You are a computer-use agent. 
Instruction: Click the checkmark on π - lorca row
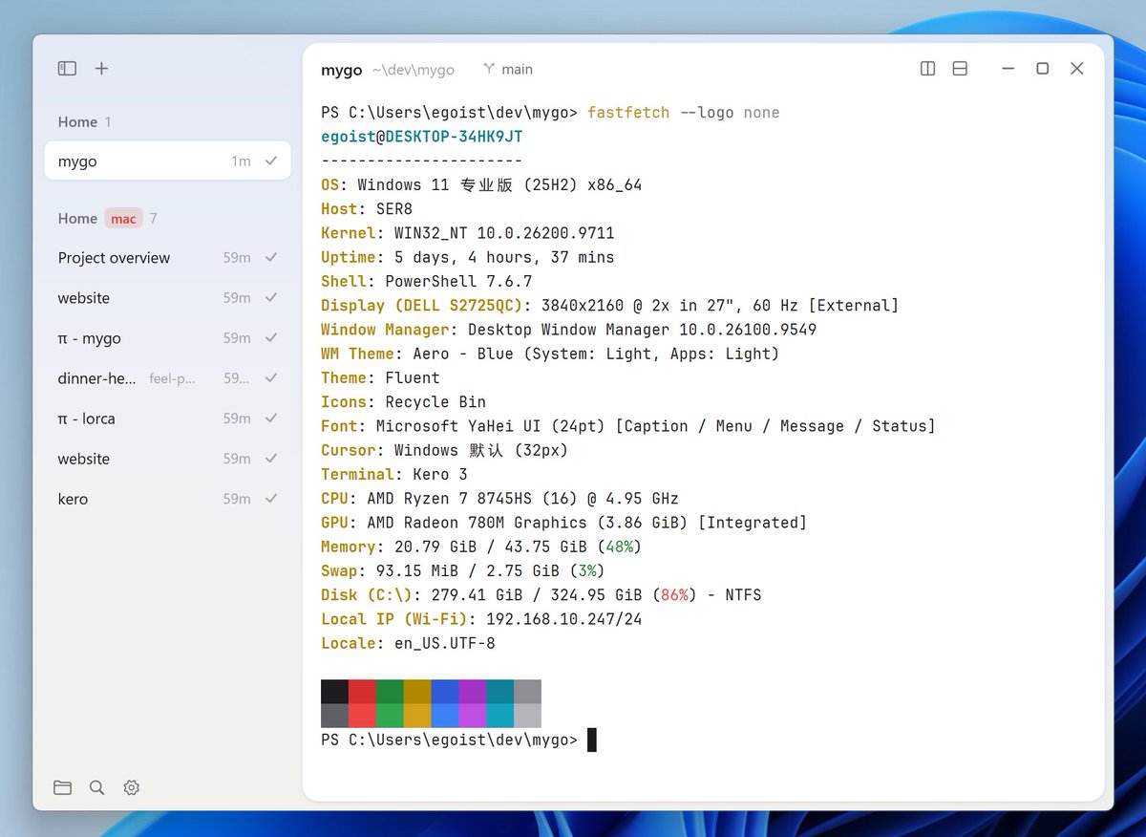[271, 418]
